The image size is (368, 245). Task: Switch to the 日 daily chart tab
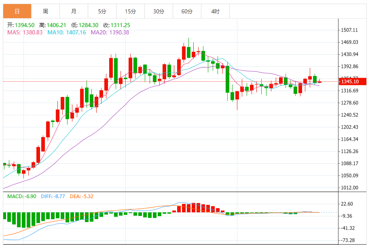pyautogui.click(x=17, y=11)
